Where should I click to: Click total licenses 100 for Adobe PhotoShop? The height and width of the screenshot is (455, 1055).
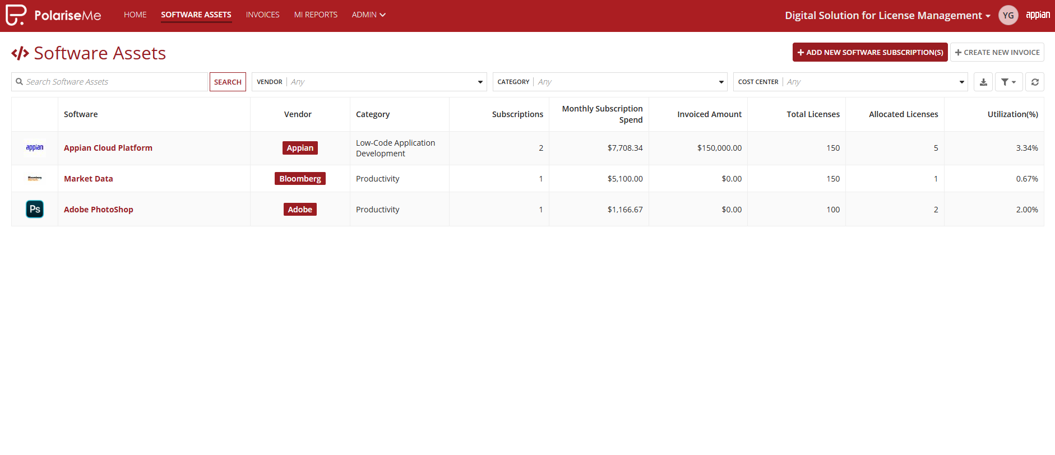pyautogui.click(x=833, y=210)
